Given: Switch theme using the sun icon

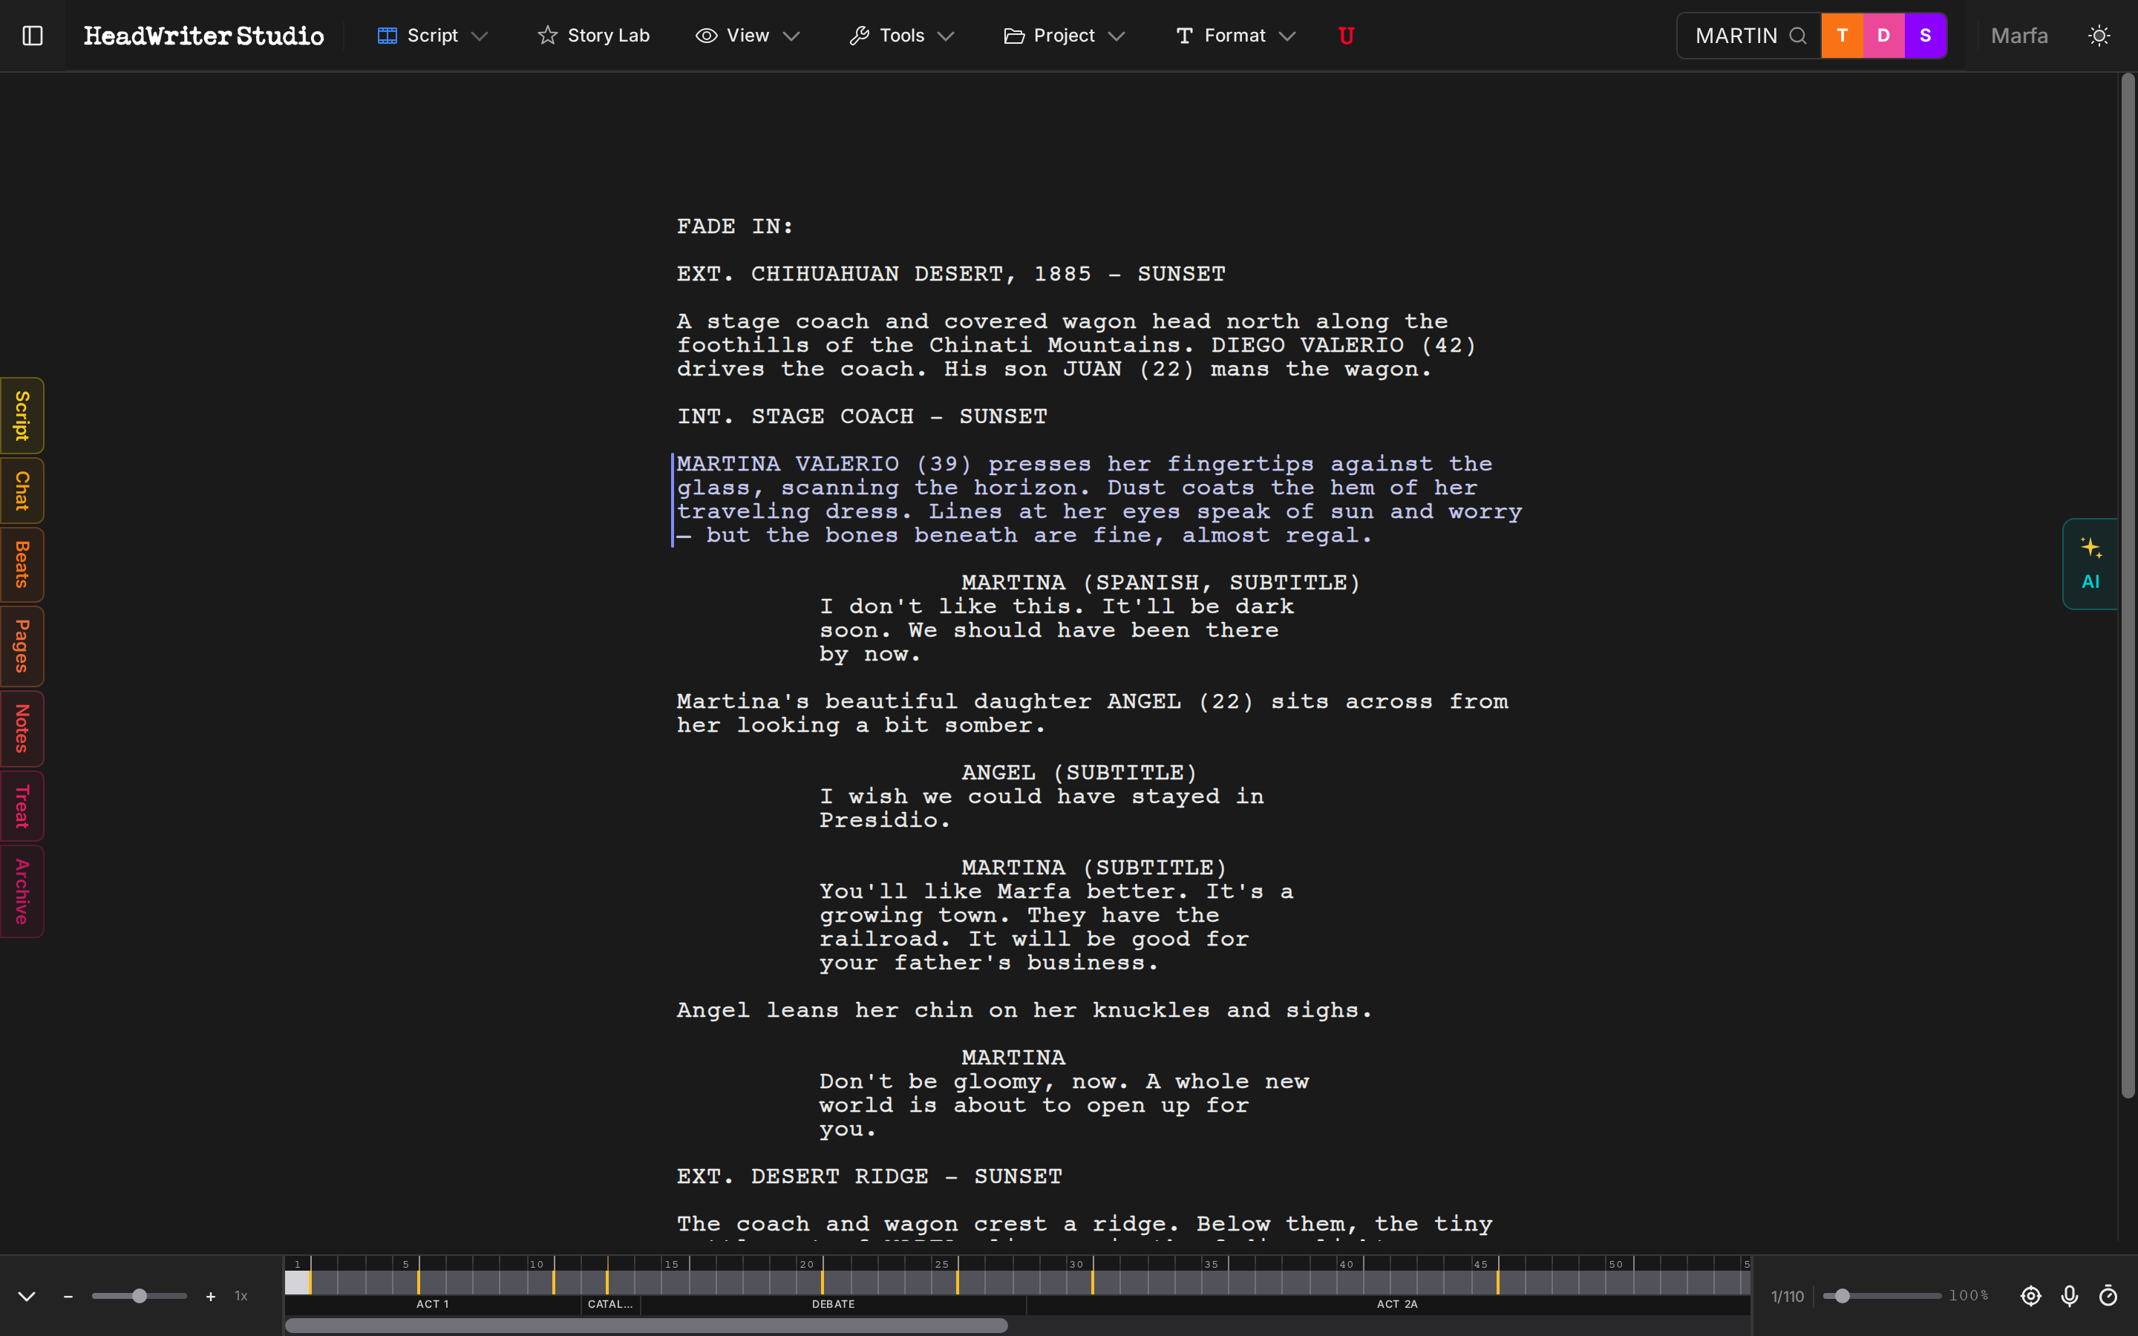Looking at the screenshot, I should tap(2100, 36).
